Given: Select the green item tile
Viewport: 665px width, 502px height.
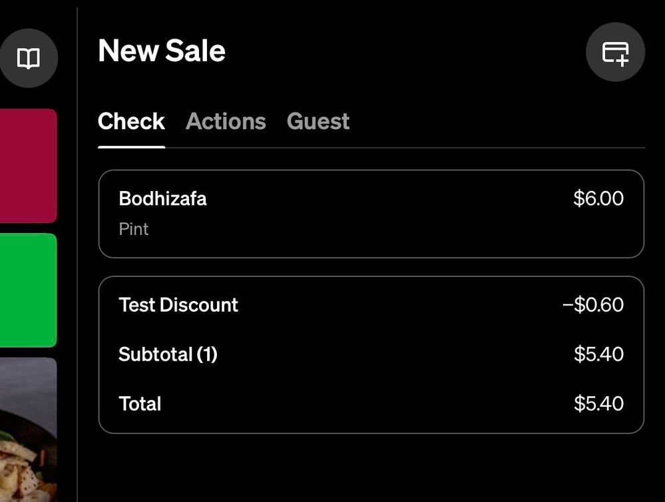Looking at the screenshot, I should (28, 290).
